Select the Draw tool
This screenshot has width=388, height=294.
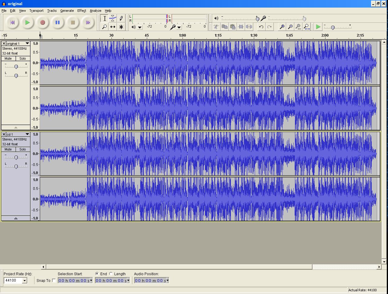pyautogui.click(x=121, y=18)
